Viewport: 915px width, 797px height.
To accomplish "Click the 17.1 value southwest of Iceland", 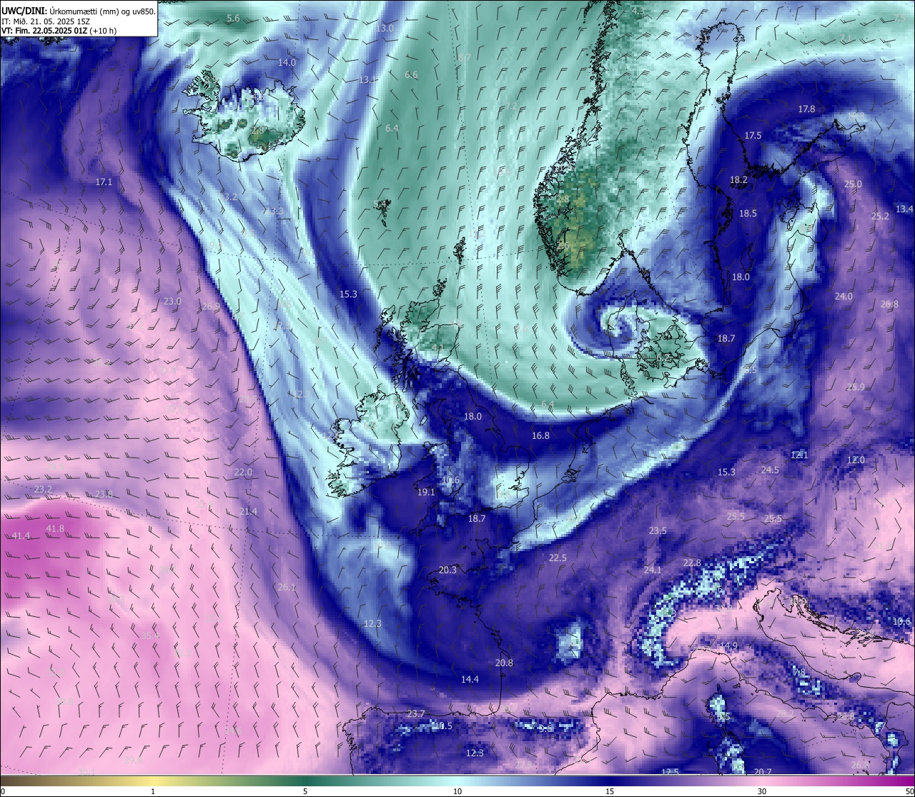I will [104, 182].
